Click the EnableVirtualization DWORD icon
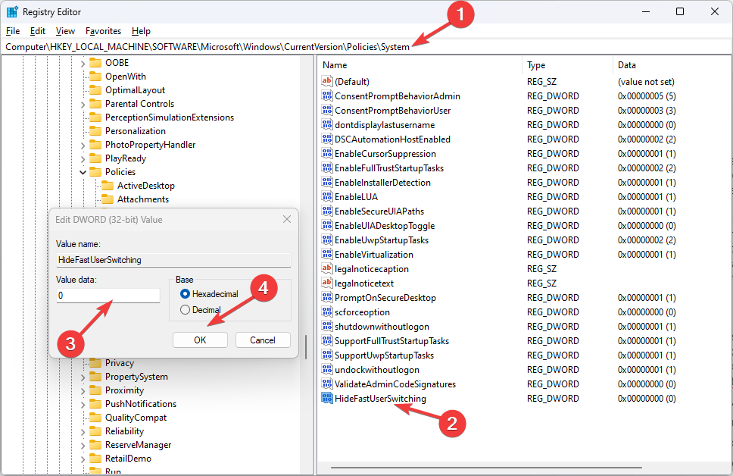This screenshot has height=476, width=733. click(327, 254)
